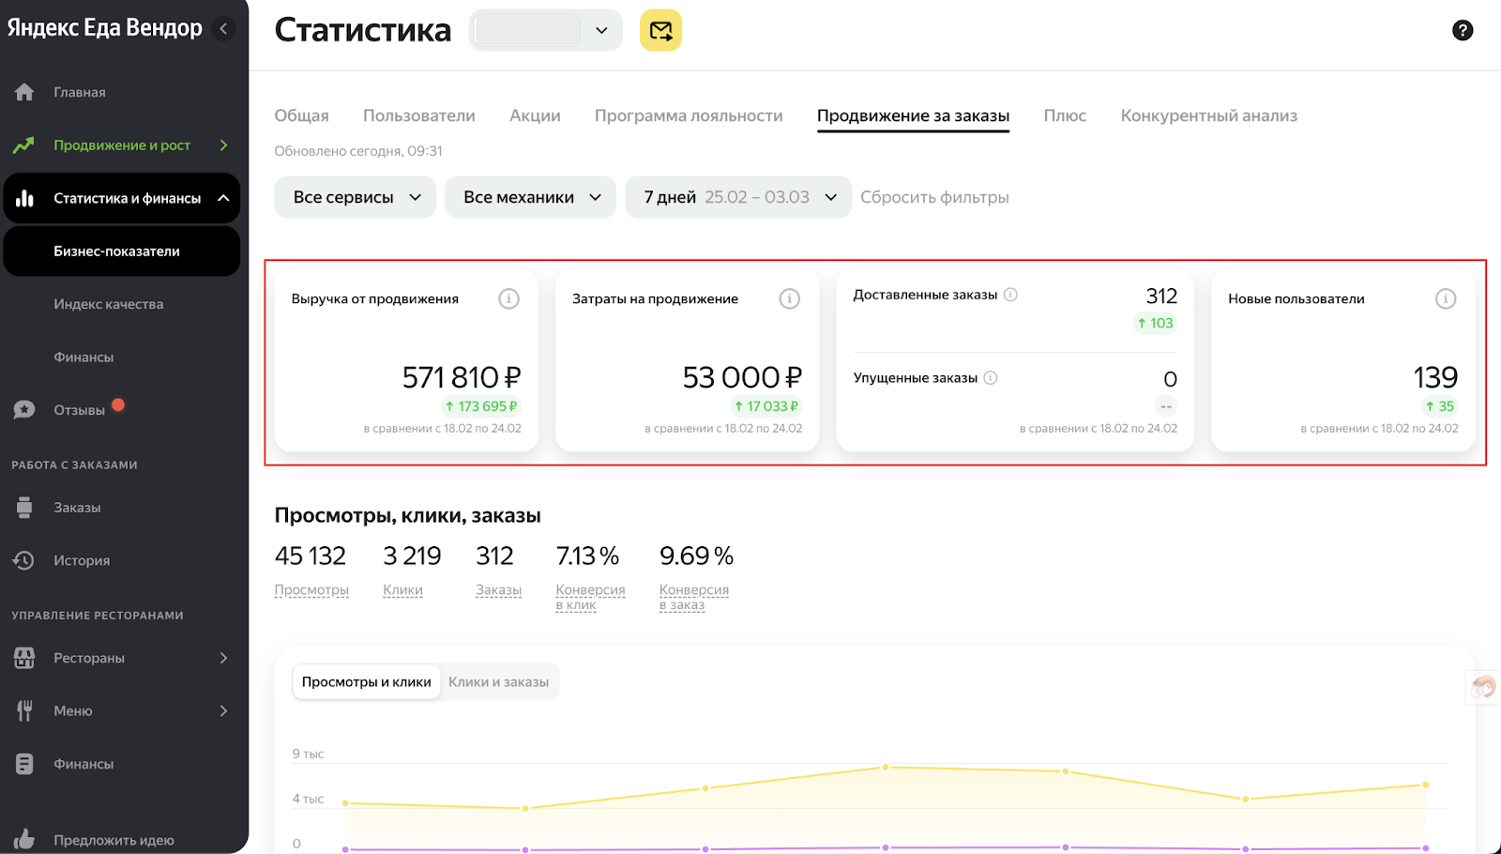Click the Конверсия в заказ metric link

[694, 597]
